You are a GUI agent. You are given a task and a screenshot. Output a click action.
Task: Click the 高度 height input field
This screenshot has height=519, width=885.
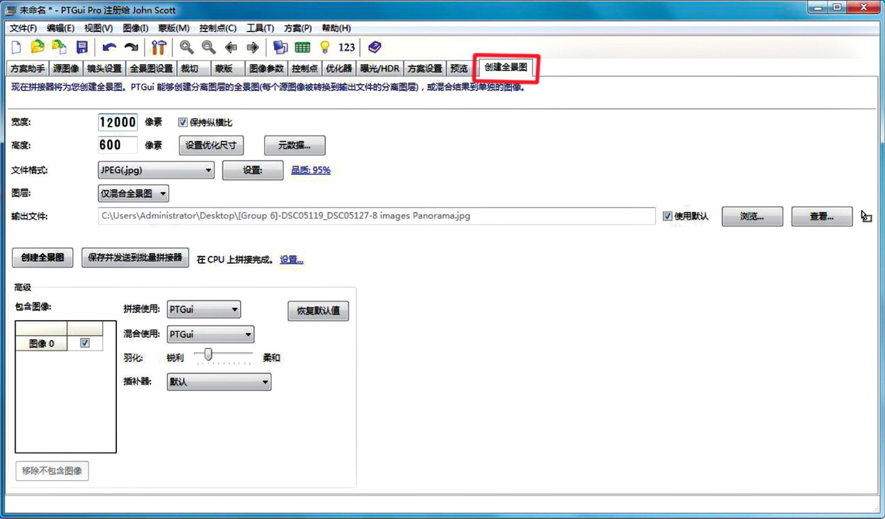[117, 145]
